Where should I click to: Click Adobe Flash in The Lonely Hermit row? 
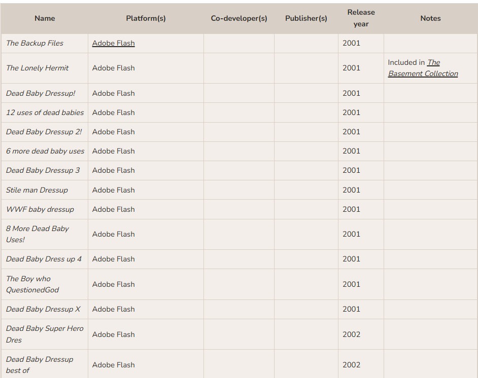pyautogui.click(x=113, y=68)
